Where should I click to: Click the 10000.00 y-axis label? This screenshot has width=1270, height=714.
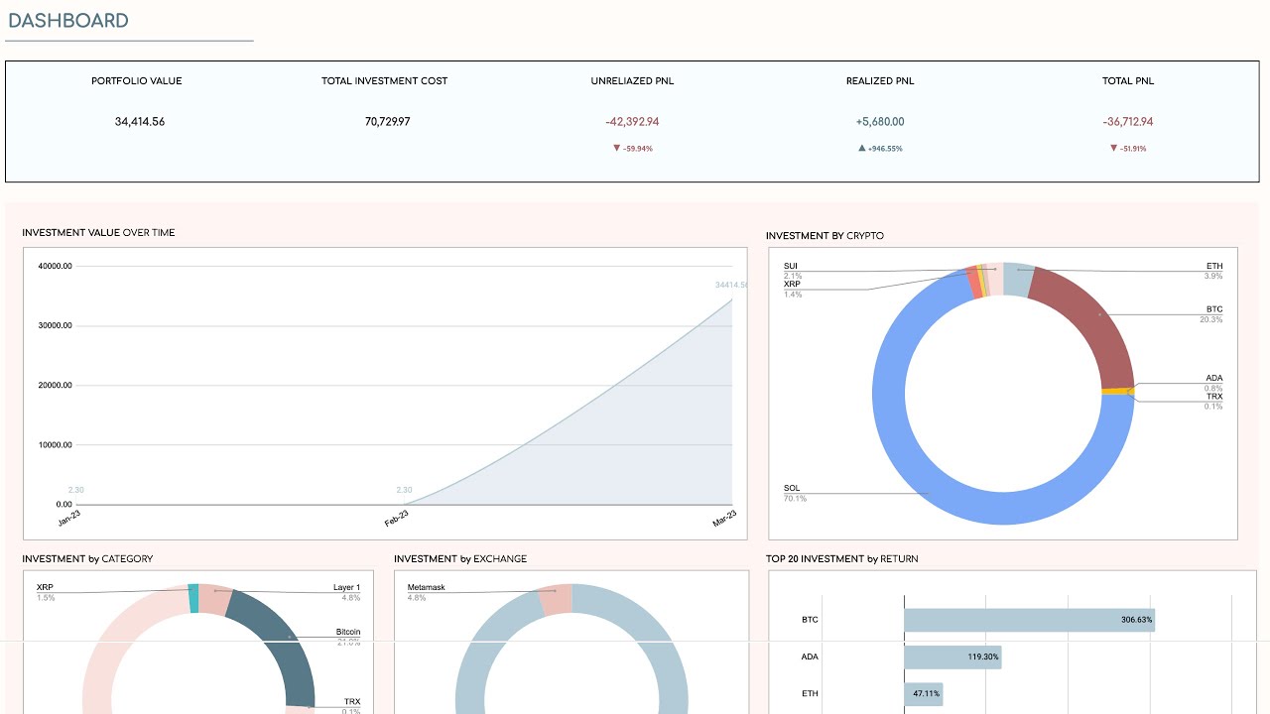pos(55,445)
